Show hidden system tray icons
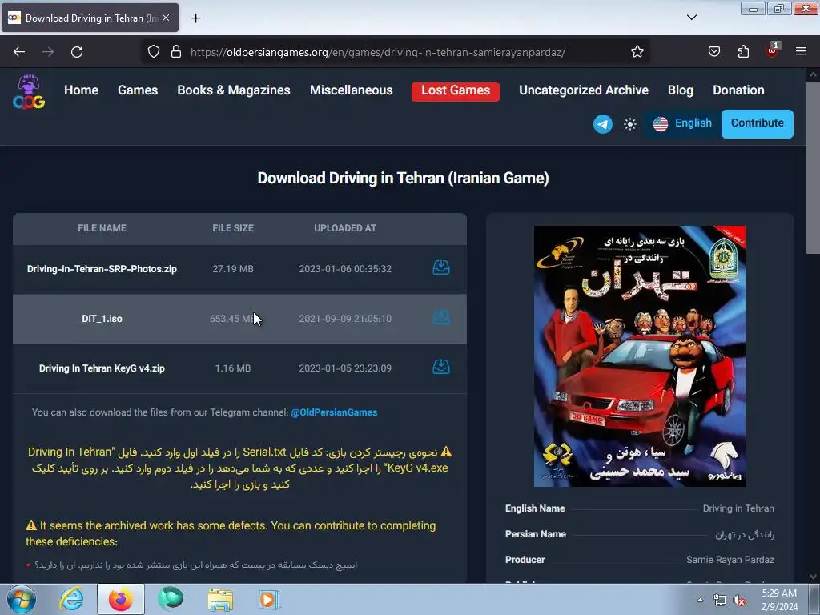Screen dimensions: 820x615 700,600
